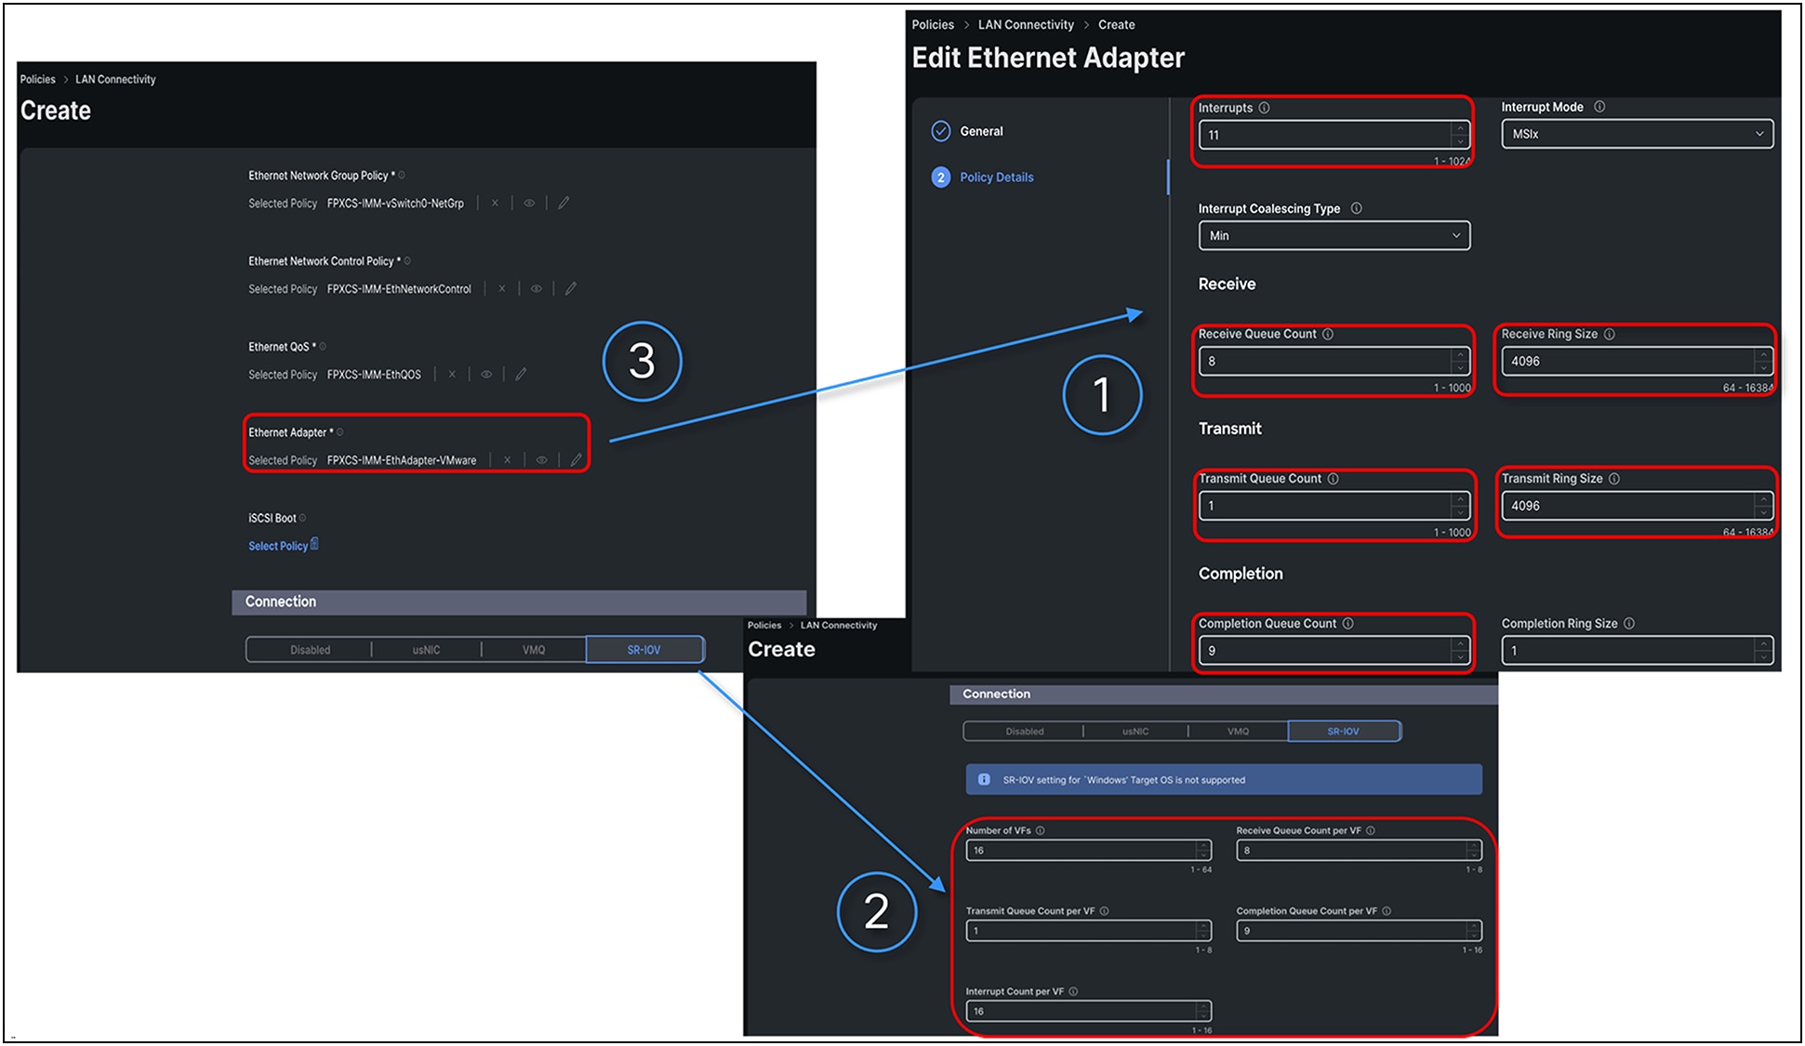The width and height of the screenshot is (1805, 1046).
Task: Go to Policies breadcrumb in left Create window
Action: pos(38,79)
